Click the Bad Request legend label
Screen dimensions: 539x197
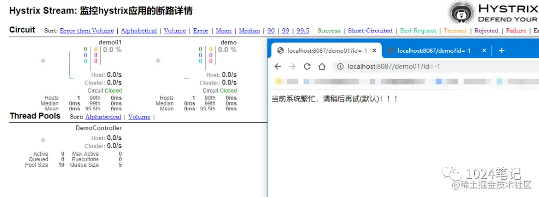tap(418, 30)
